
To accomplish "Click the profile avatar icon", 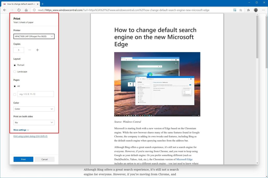I will pyautogui.click(x=256, y=10).
